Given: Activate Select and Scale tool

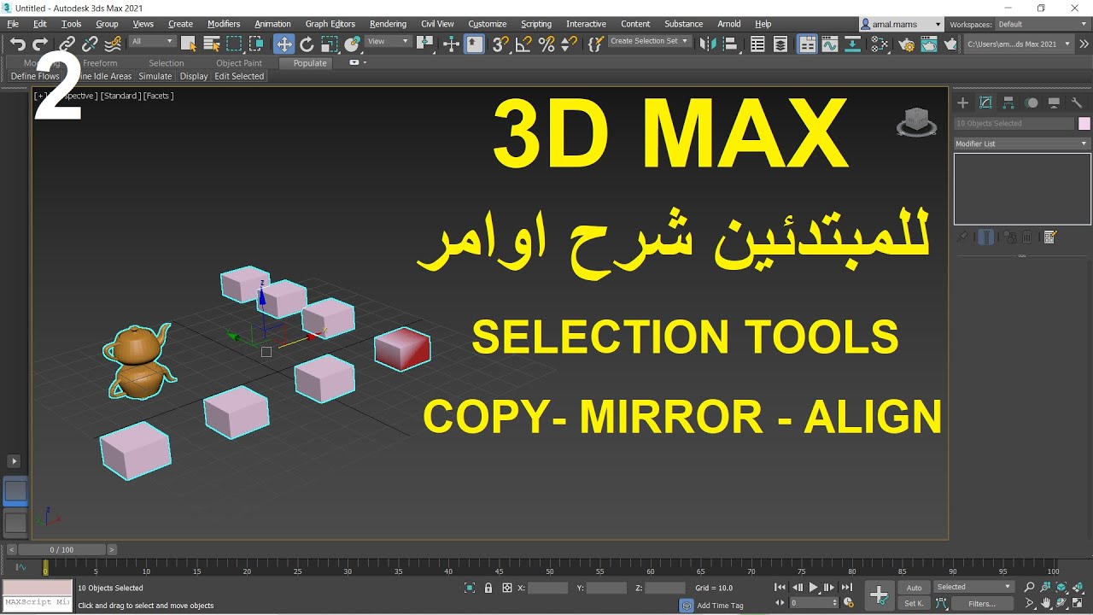Looking at the screenshot, I should pos(329,44).
